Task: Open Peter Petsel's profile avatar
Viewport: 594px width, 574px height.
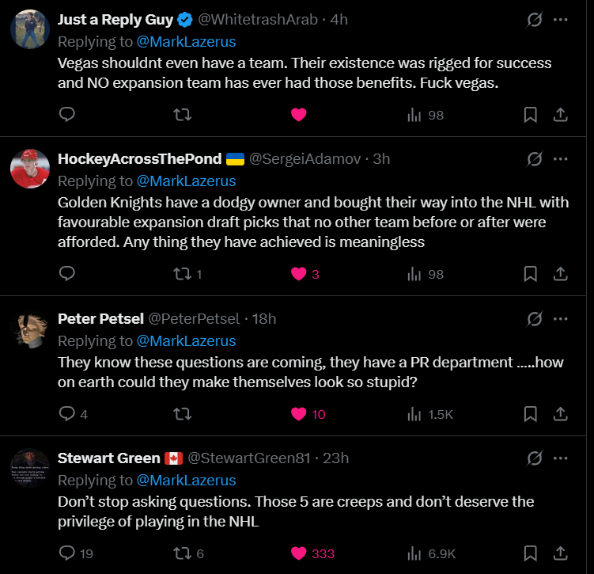Action: [31, 329]
